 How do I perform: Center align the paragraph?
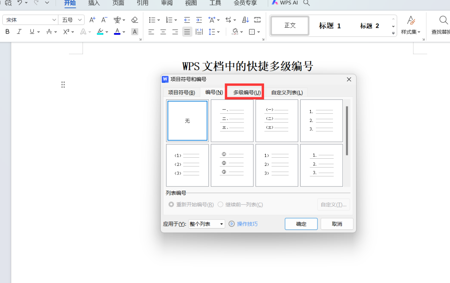pos(163,32)
